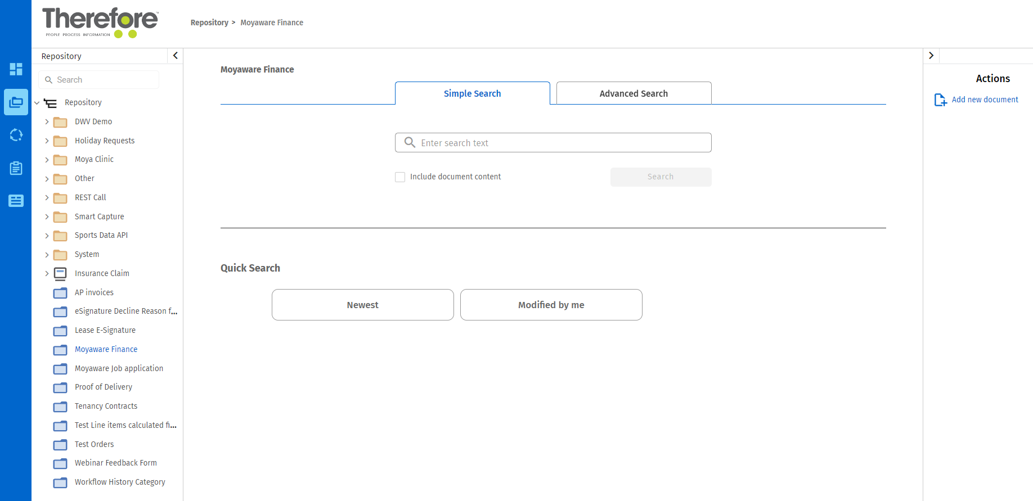Select Moyaware Job application category

(x=119, y=368)
